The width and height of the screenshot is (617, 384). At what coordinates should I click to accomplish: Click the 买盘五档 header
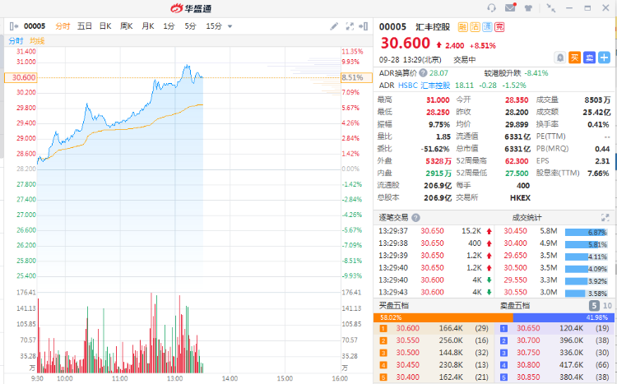393,306
